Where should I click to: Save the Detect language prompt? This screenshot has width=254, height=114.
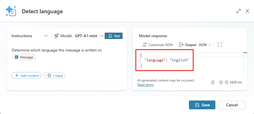point(202,105)
